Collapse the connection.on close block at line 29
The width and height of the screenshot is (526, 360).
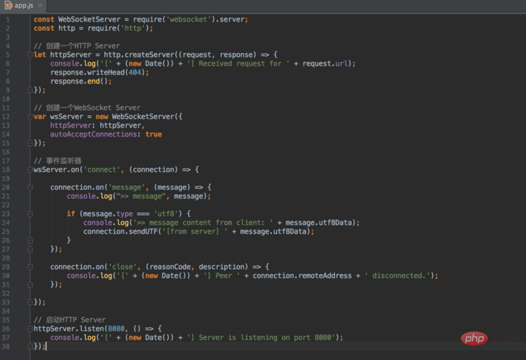tap(30, 267)
